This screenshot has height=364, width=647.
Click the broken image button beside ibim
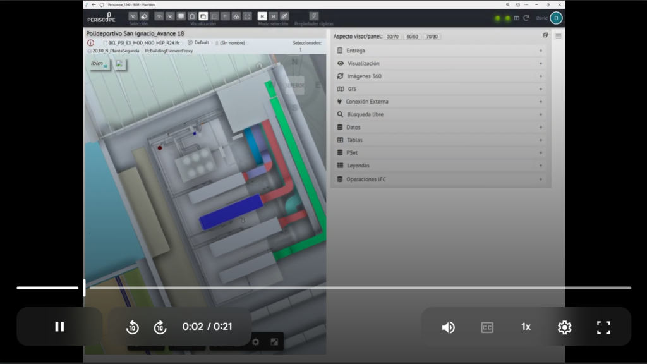[119, 64]
